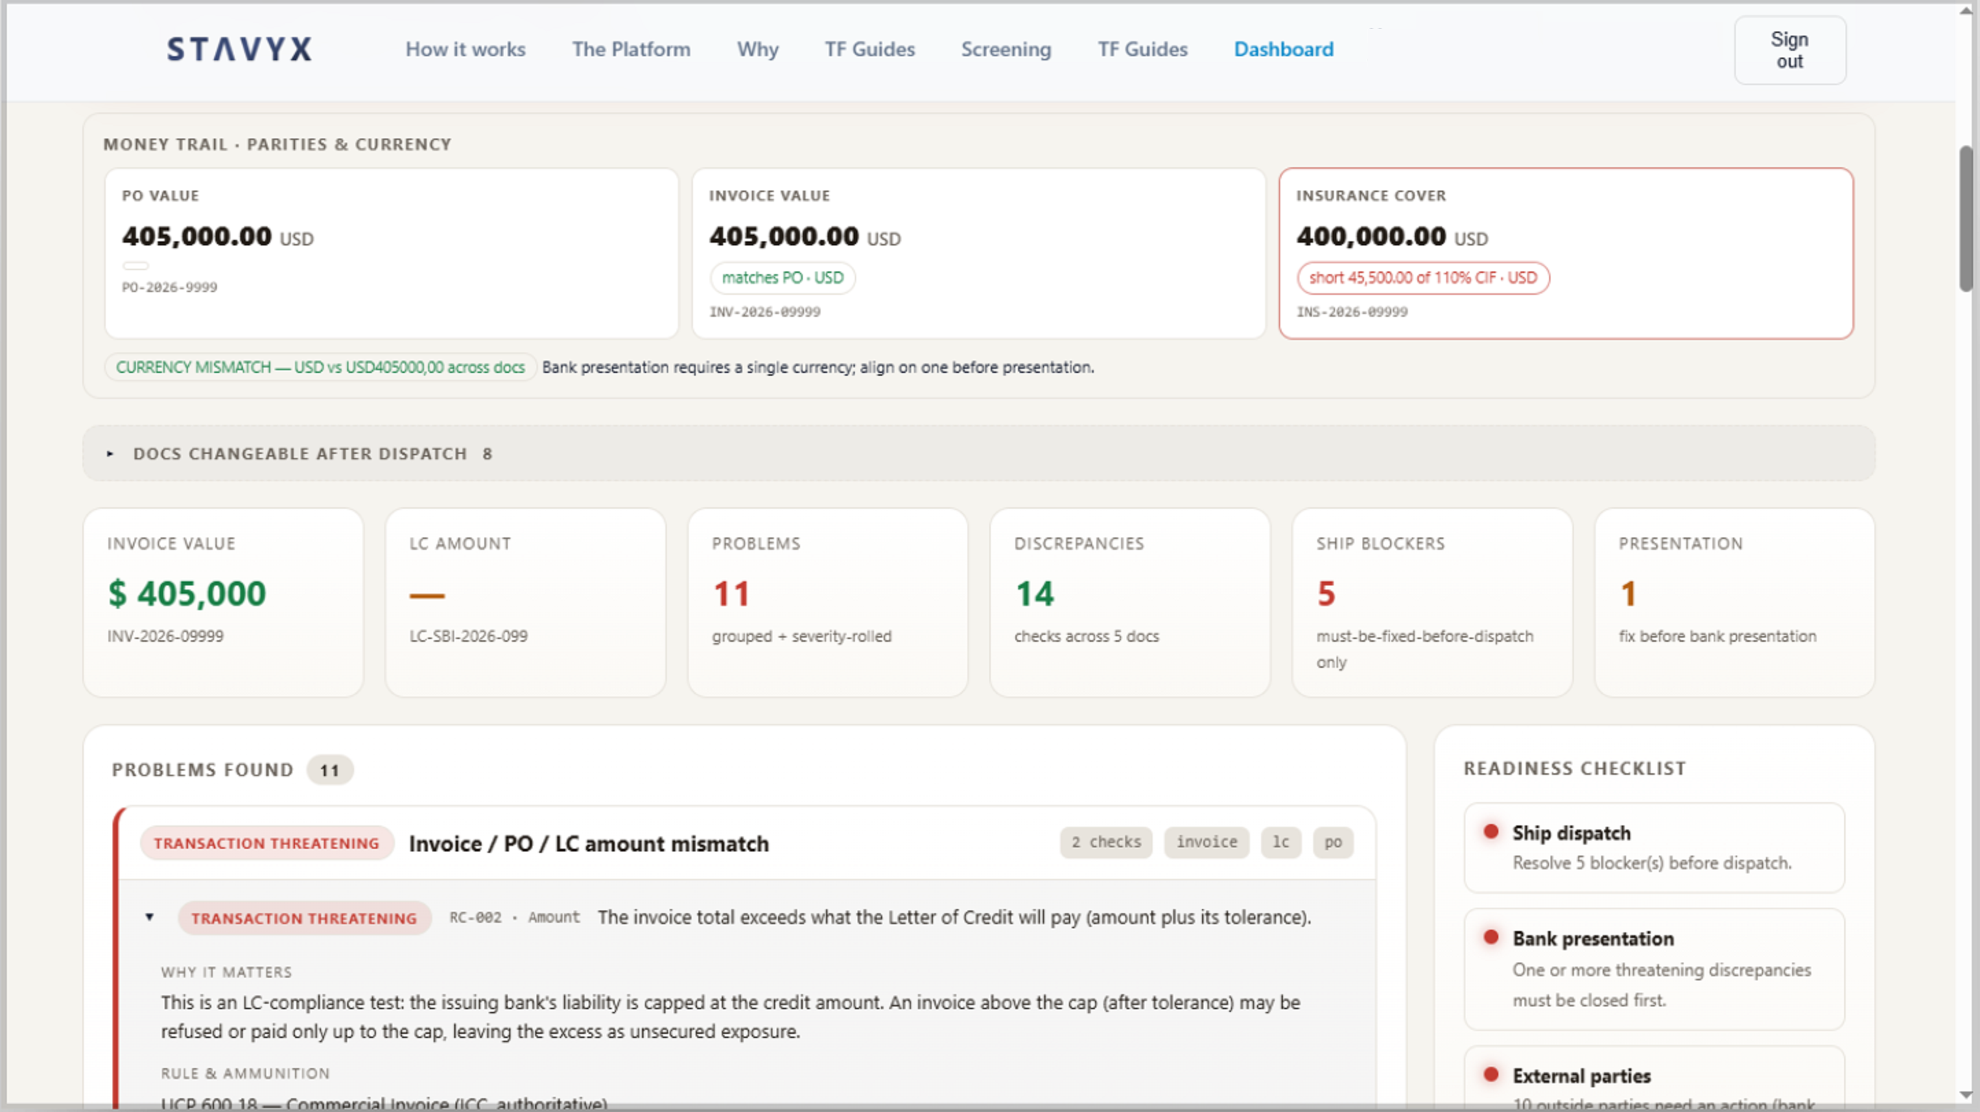Open the Problems 11 stat tile
The height and width of the screenshot is (1112, 1980).
(x=828, y=603)
